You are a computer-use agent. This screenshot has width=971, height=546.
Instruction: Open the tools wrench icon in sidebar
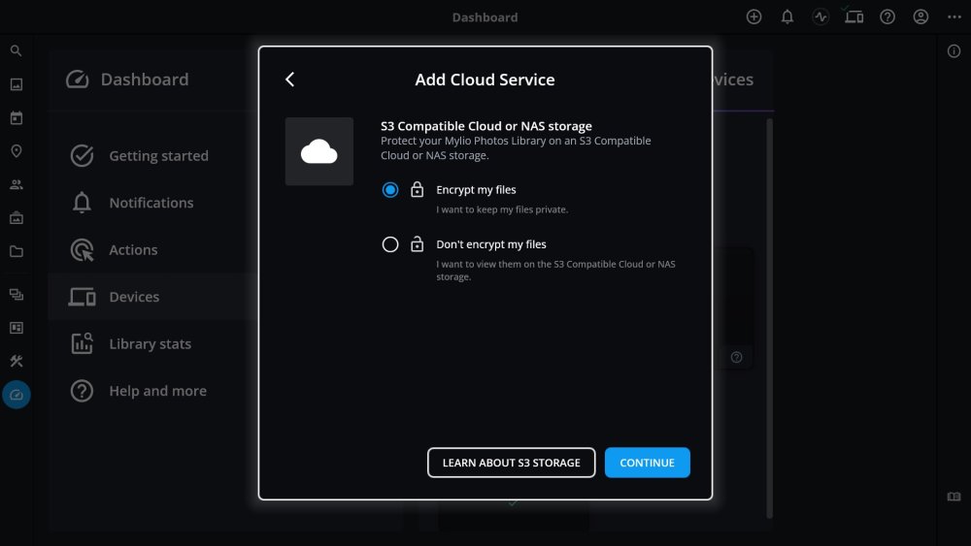click(x=17, y=361)
